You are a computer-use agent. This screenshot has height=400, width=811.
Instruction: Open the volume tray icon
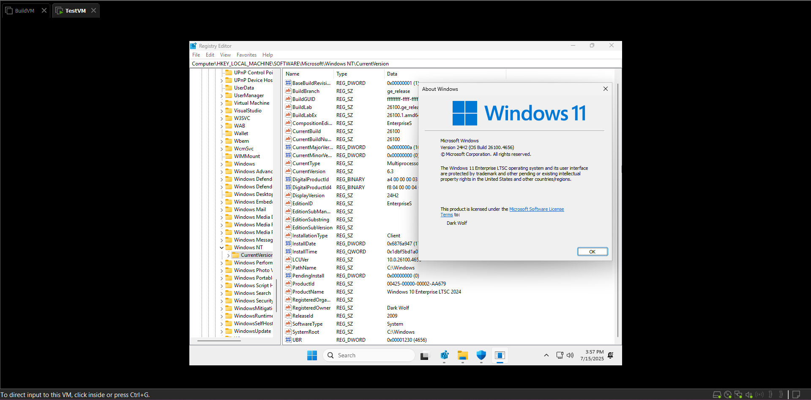pos(570,355)
